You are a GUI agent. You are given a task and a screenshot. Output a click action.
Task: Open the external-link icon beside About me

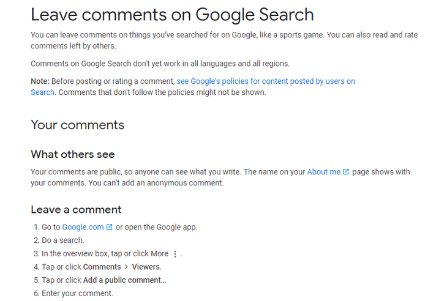coord(345,172)
